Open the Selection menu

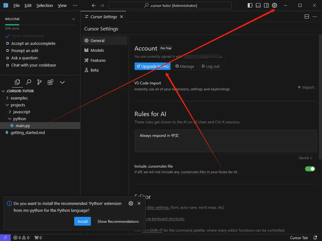click(x=45, y=5)
